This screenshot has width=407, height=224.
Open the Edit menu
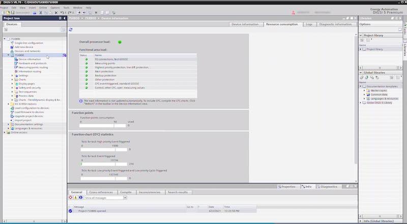[x=14, y=8]
